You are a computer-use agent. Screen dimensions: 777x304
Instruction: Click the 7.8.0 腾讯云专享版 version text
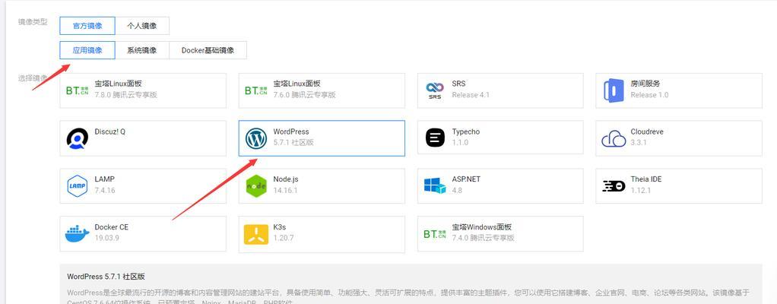click(x=126, y=94)
